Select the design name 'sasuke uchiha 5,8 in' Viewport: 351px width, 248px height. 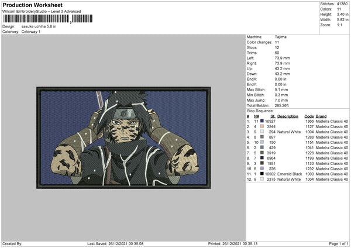point(39,26)
